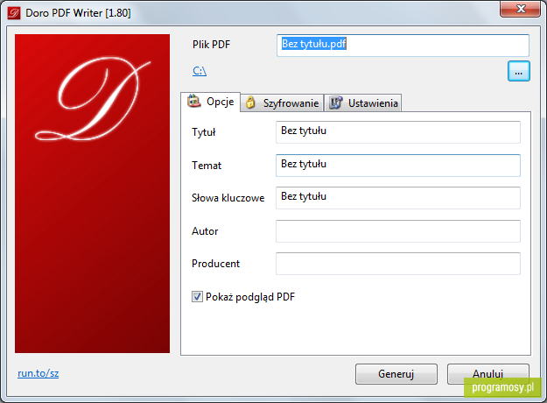This screenshot has width=547, height=403.
Task: Click the Producent label
Action: click(x=215, y=264)
